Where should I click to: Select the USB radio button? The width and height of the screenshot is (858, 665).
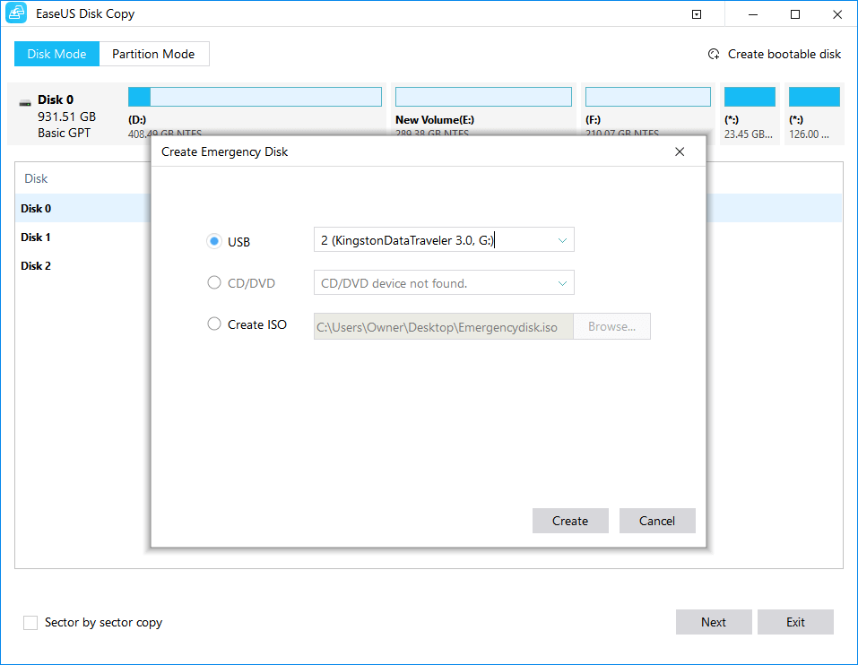coord(214,241)
